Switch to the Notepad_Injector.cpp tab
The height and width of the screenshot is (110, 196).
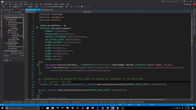(47, 10)
